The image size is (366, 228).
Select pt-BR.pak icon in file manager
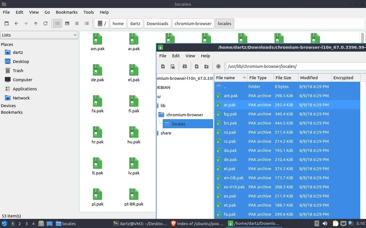point(134,197)
